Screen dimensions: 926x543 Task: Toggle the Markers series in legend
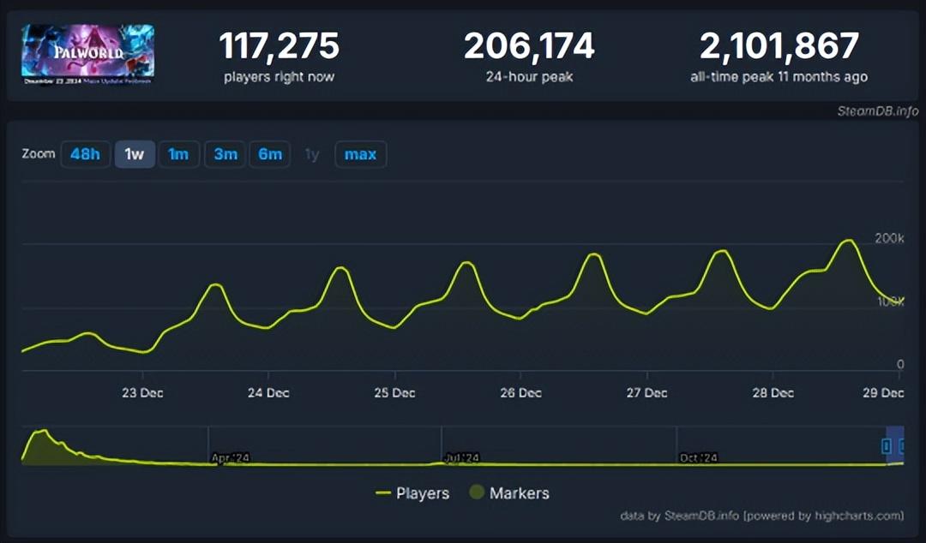(509, 493)
